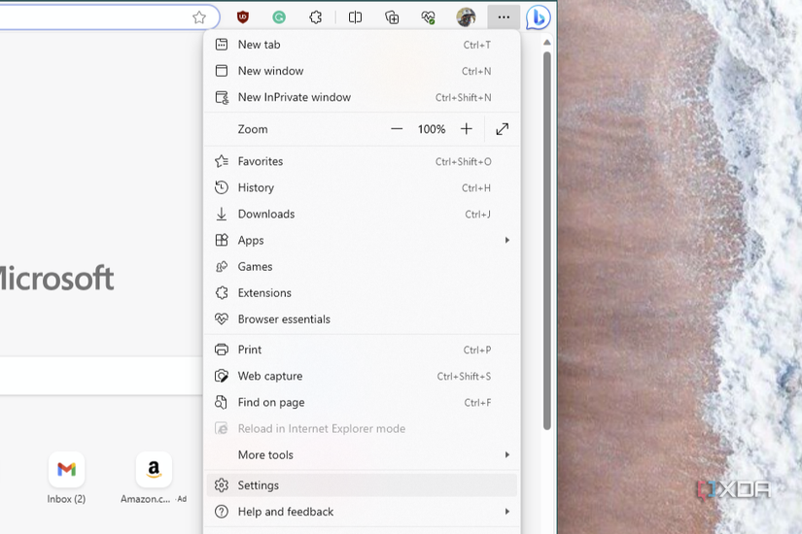Image resolution: width=802 pixels, height=534 pixels.
Task: Open the uBlock Origin extension icon
Action: (242, 17)
